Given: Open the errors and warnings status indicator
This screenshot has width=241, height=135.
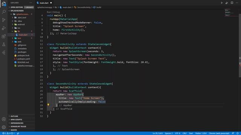Looking at the screenshot, I should click(x=8, y=133).
